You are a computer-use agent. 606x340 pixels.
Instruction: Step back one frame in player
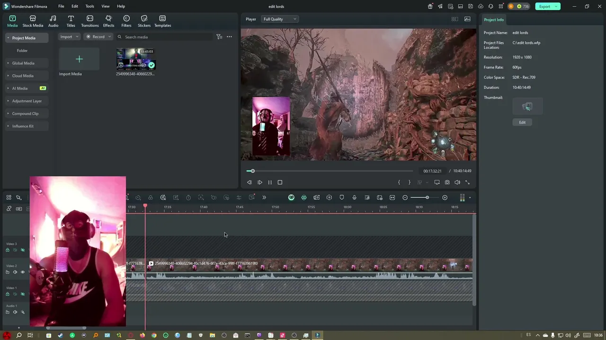250,182
